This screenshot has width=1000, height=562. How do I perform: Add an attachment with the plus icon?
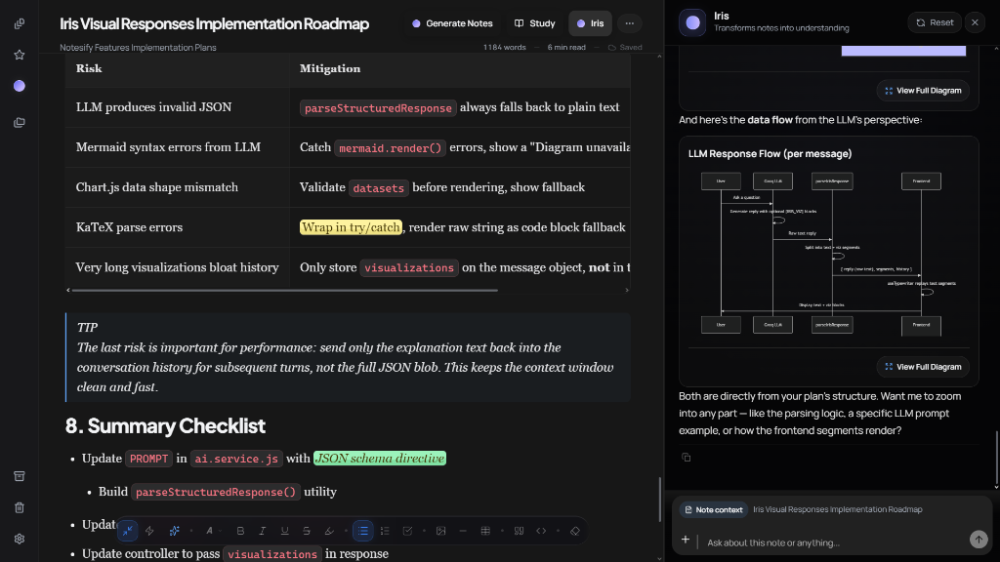pos(686,540)
